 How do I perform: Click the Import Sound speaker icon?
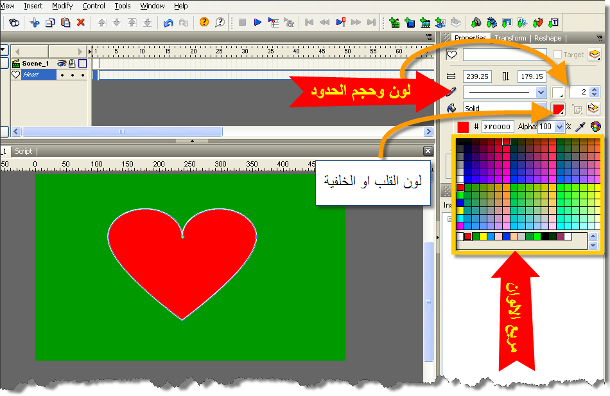coord(476,22)
